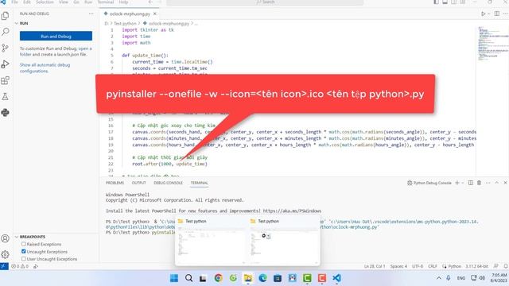Click Python Debug Console terminal label
This screenshot has width=509, height=286.
pos(429,183)
